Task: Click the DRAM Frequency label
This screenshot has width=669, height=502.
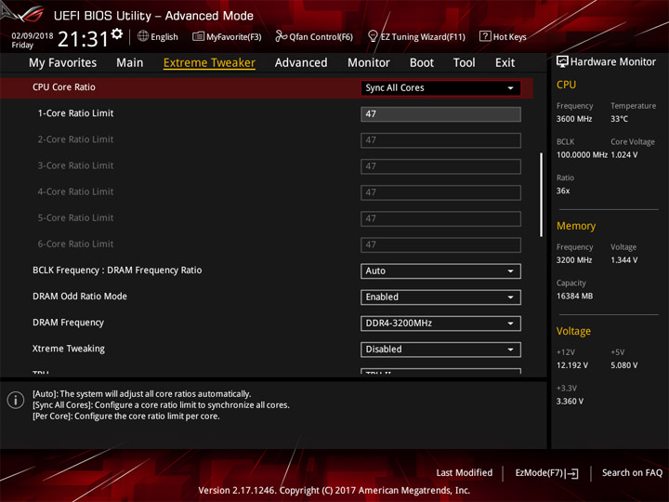Action: [68, 323]
